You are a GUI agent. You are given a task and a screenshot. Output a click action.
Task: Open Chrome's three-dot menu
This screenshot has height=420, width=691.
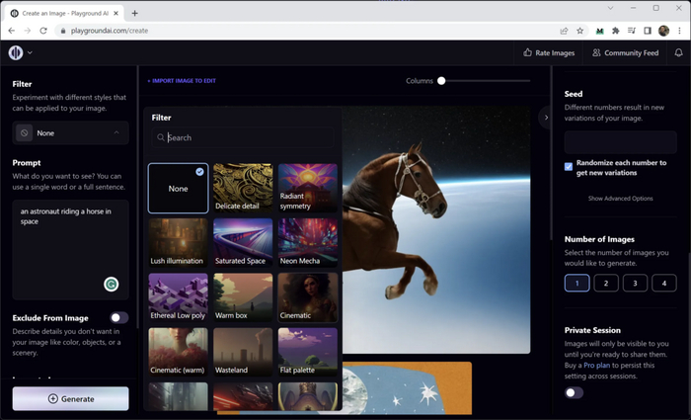click(x=680, y=31)
